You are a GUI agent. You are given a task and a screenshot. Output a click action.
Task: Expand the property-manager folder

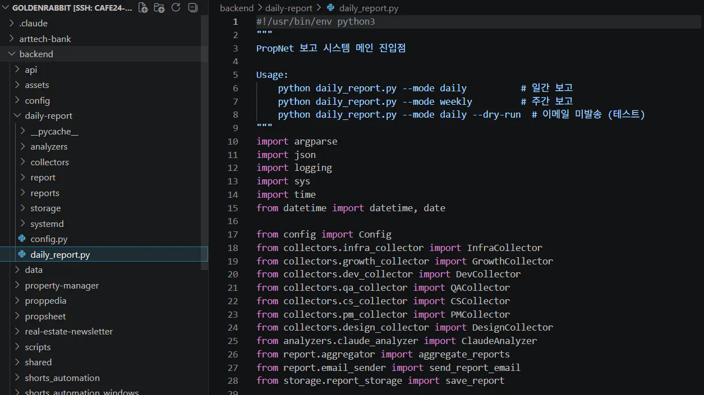tap(17, 285)
